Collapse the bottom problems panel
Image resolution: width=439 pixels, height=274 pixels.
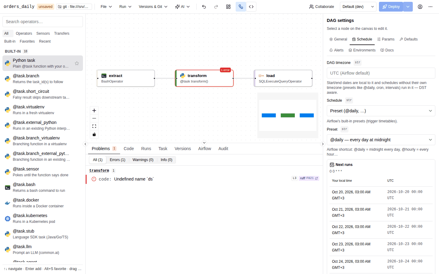204,142
